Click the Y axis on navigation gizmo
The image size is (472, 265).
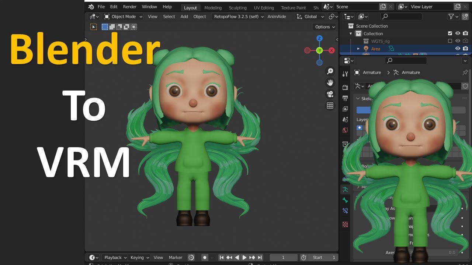319,50
